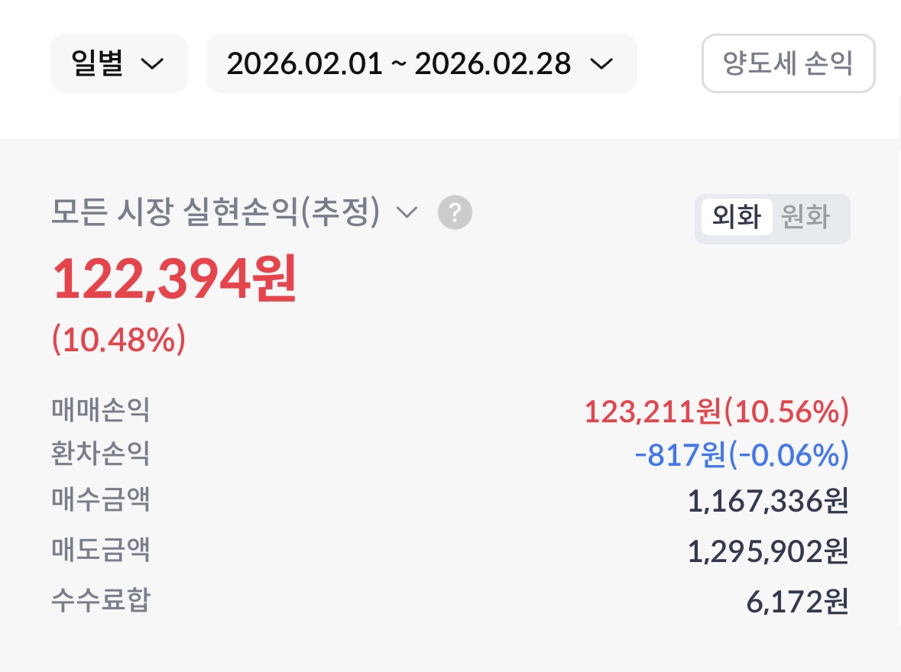Image resolution: width=901 pixels, height=672 pixels.
Task: Switch to the 외화 currency view
Action: pos(737,218)
